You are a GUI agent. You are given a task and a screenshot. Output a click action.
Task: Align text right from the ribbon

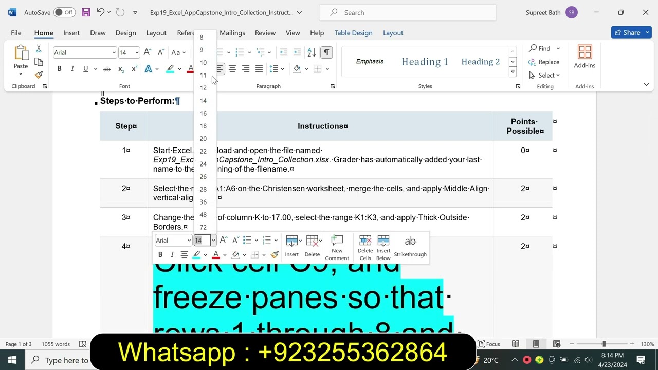[246, 69]
